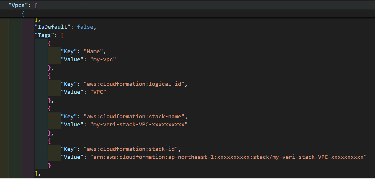This screenshot has width=375, height=179.
Task: Click the opening brace in second sticky line
Action: (23, 14)
